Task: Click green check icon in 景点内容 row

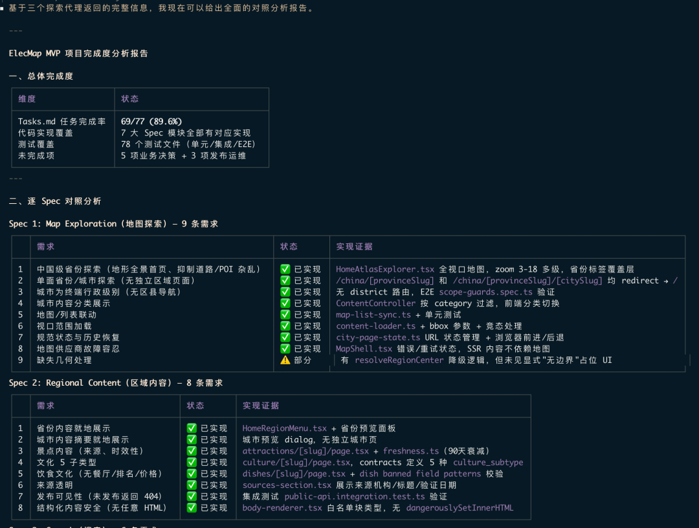Action: (192, 451)
